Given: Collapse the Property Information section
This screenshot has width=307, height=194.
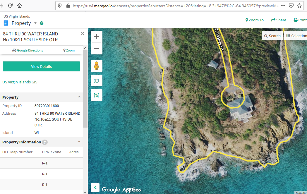Looking at the screenshot, I should coord(79,142).
